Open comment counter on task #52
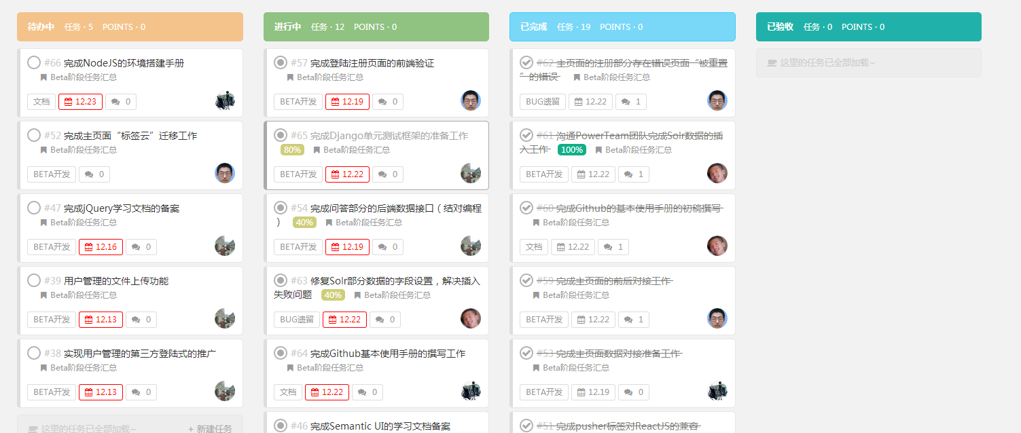 (94, 174)
